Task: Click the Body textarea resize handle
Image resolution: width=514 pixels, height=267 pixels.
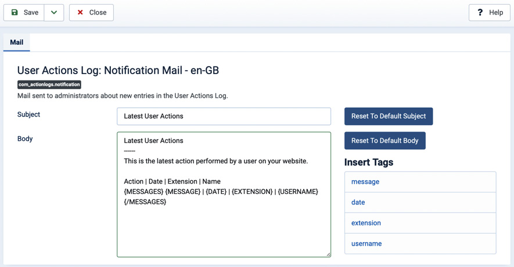Action: tap(328, 254)
